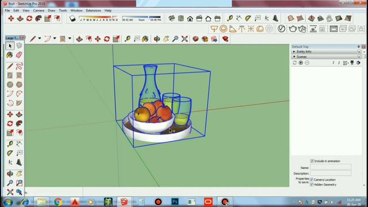Click Update Scene refresh icon
This screenshot has height=207, width=368.
coord(294,63)
